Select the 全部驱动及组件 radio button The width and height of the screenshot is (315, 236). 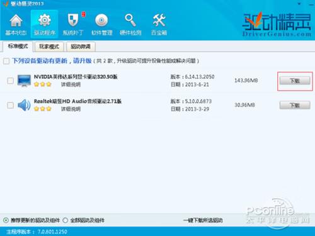[x=66, y=220]
